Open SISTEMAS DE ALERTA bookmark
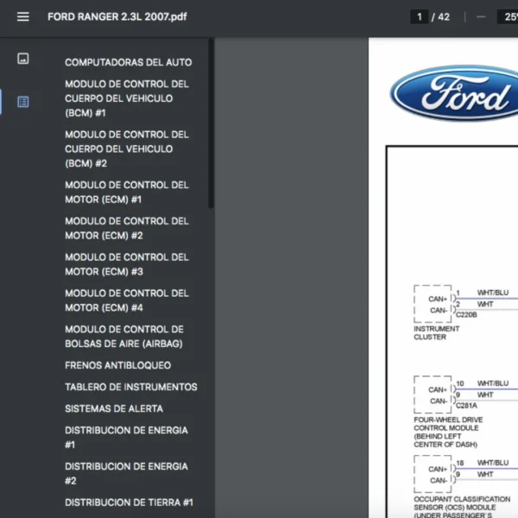Viewport: 518px width, 518px height. point(114,408)
